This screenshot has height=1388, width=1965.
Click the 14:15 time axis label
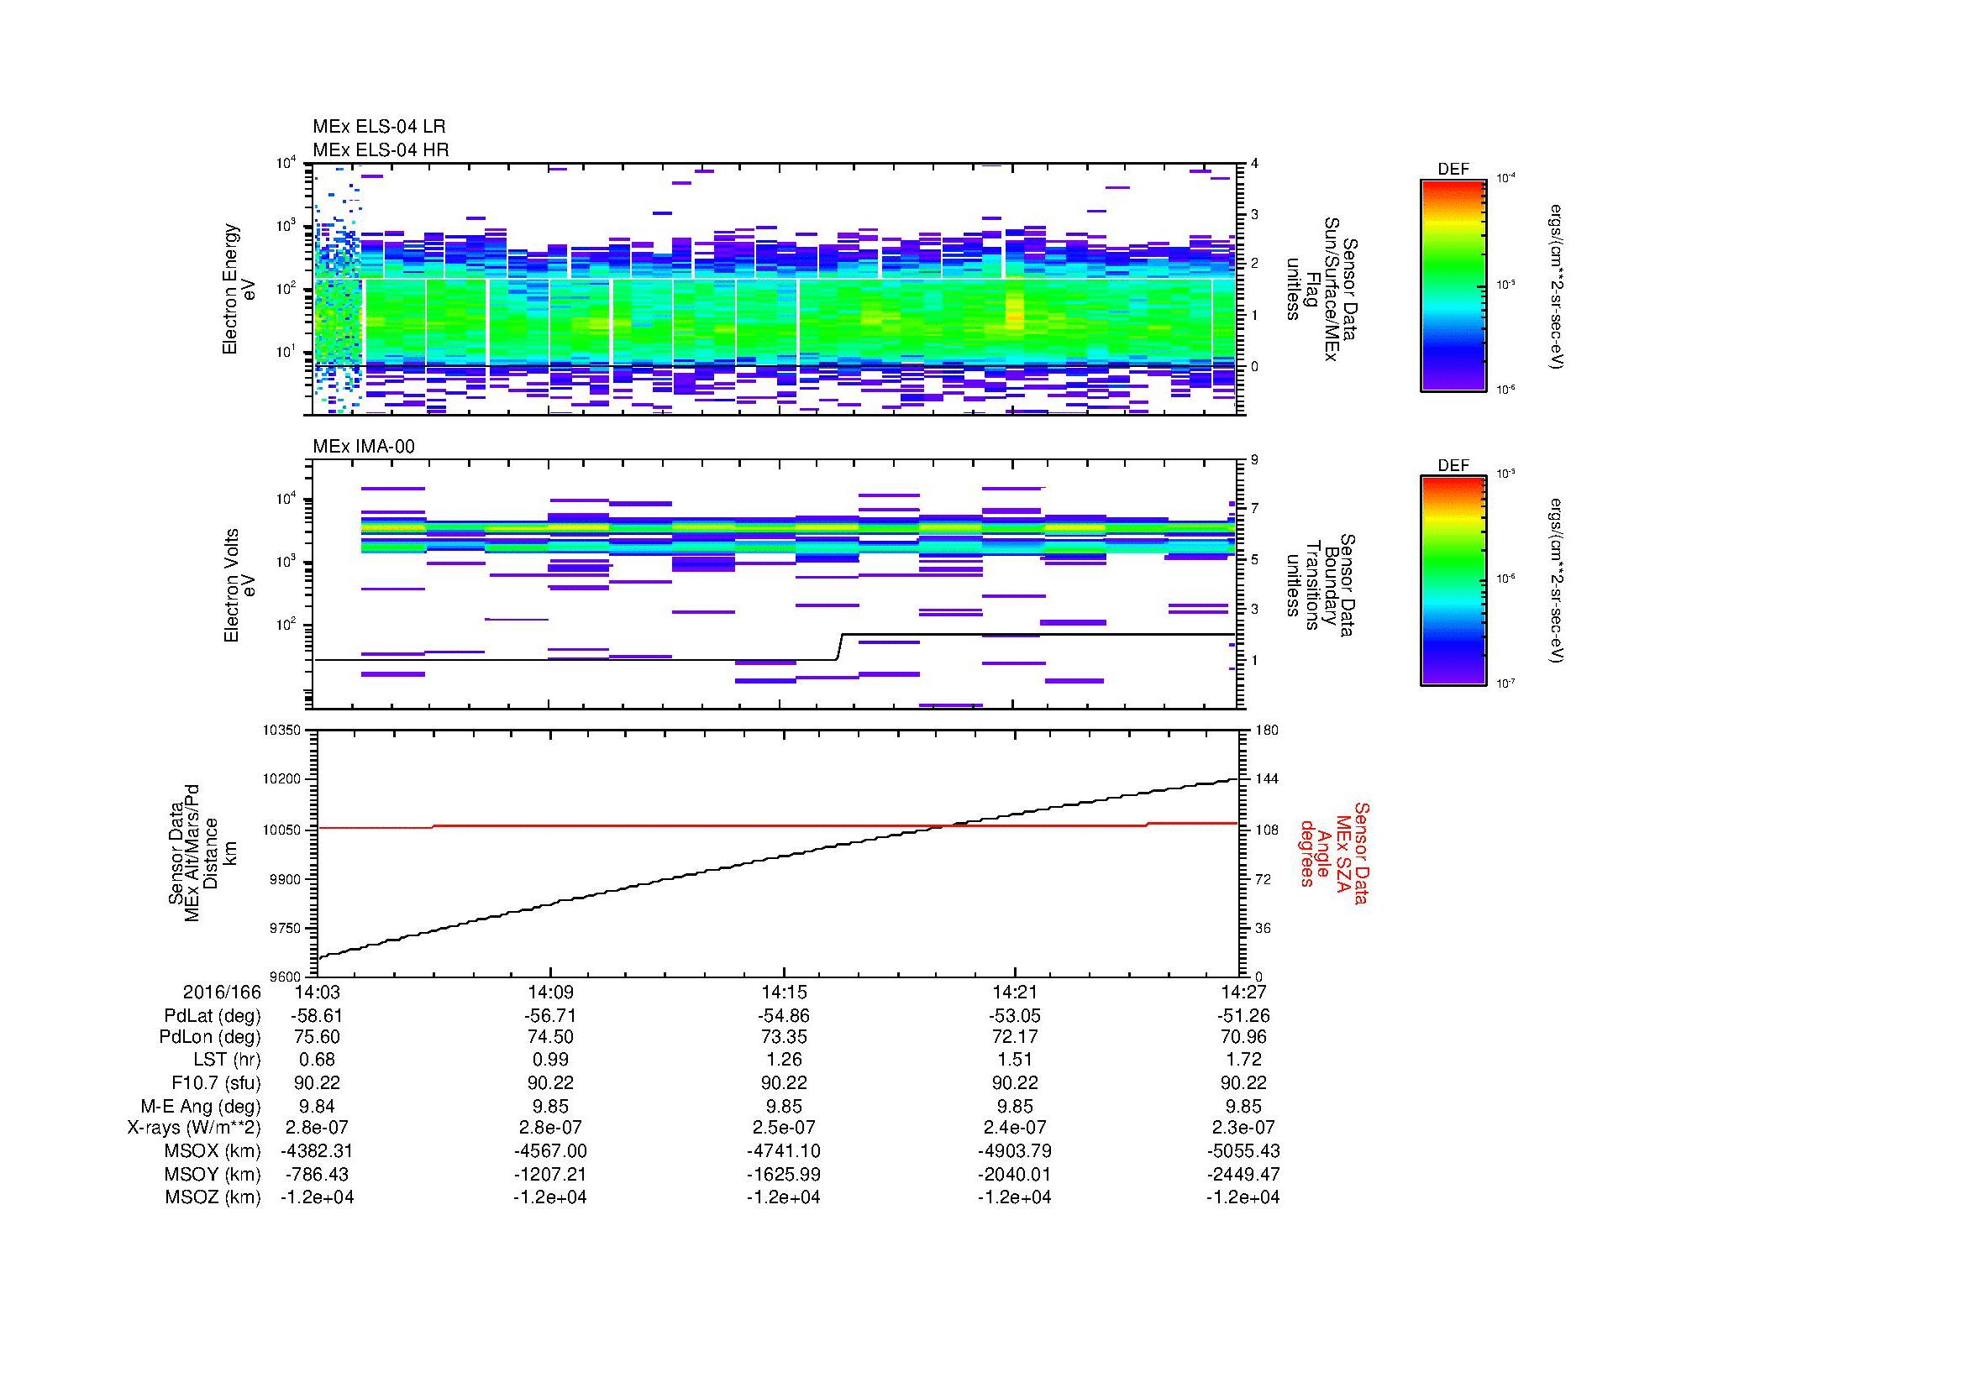coord(784,992)
